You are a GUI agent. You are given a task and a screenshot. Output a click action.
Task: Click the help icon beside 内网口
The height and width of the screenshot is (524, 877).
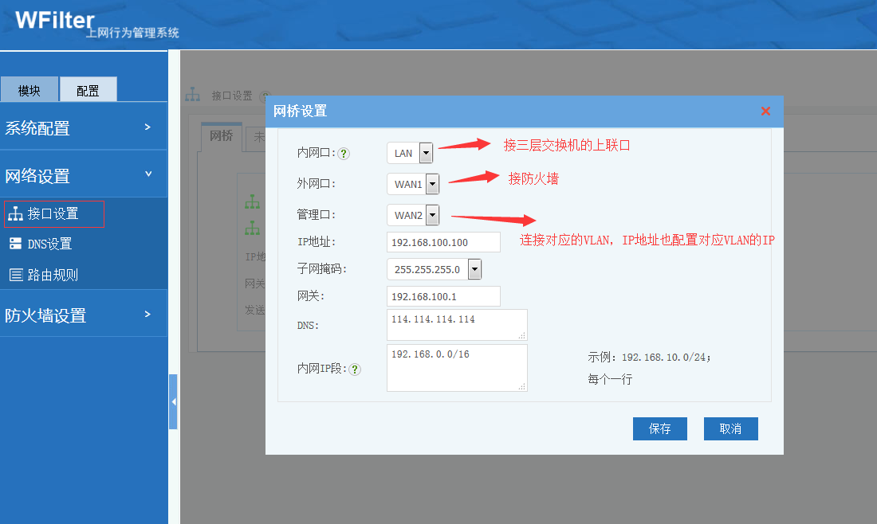344,154
